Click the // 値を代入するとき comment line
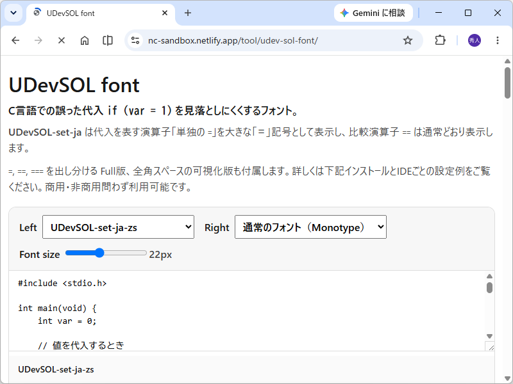 (x=81, y=346)
